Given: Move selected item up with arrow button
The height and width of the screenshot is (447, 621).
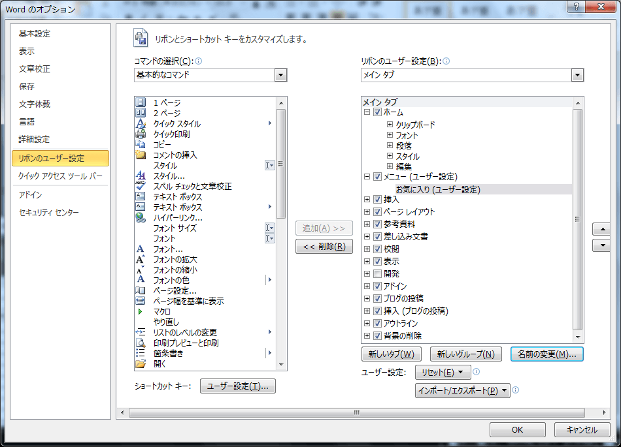Looking at the screenshot, I should tap(603, 229).
